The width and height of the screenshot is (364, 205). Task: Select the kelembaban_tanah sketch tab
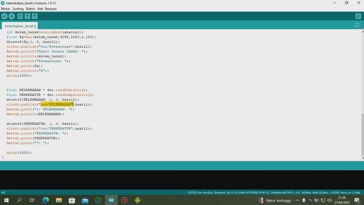point(20,26)
